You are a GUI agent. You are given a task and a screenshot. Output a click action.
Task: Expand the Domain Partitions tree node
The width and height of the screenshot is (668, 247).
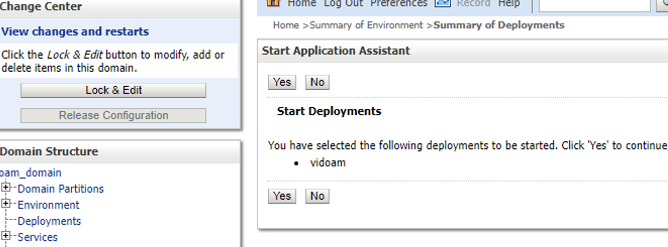[6, 188]
